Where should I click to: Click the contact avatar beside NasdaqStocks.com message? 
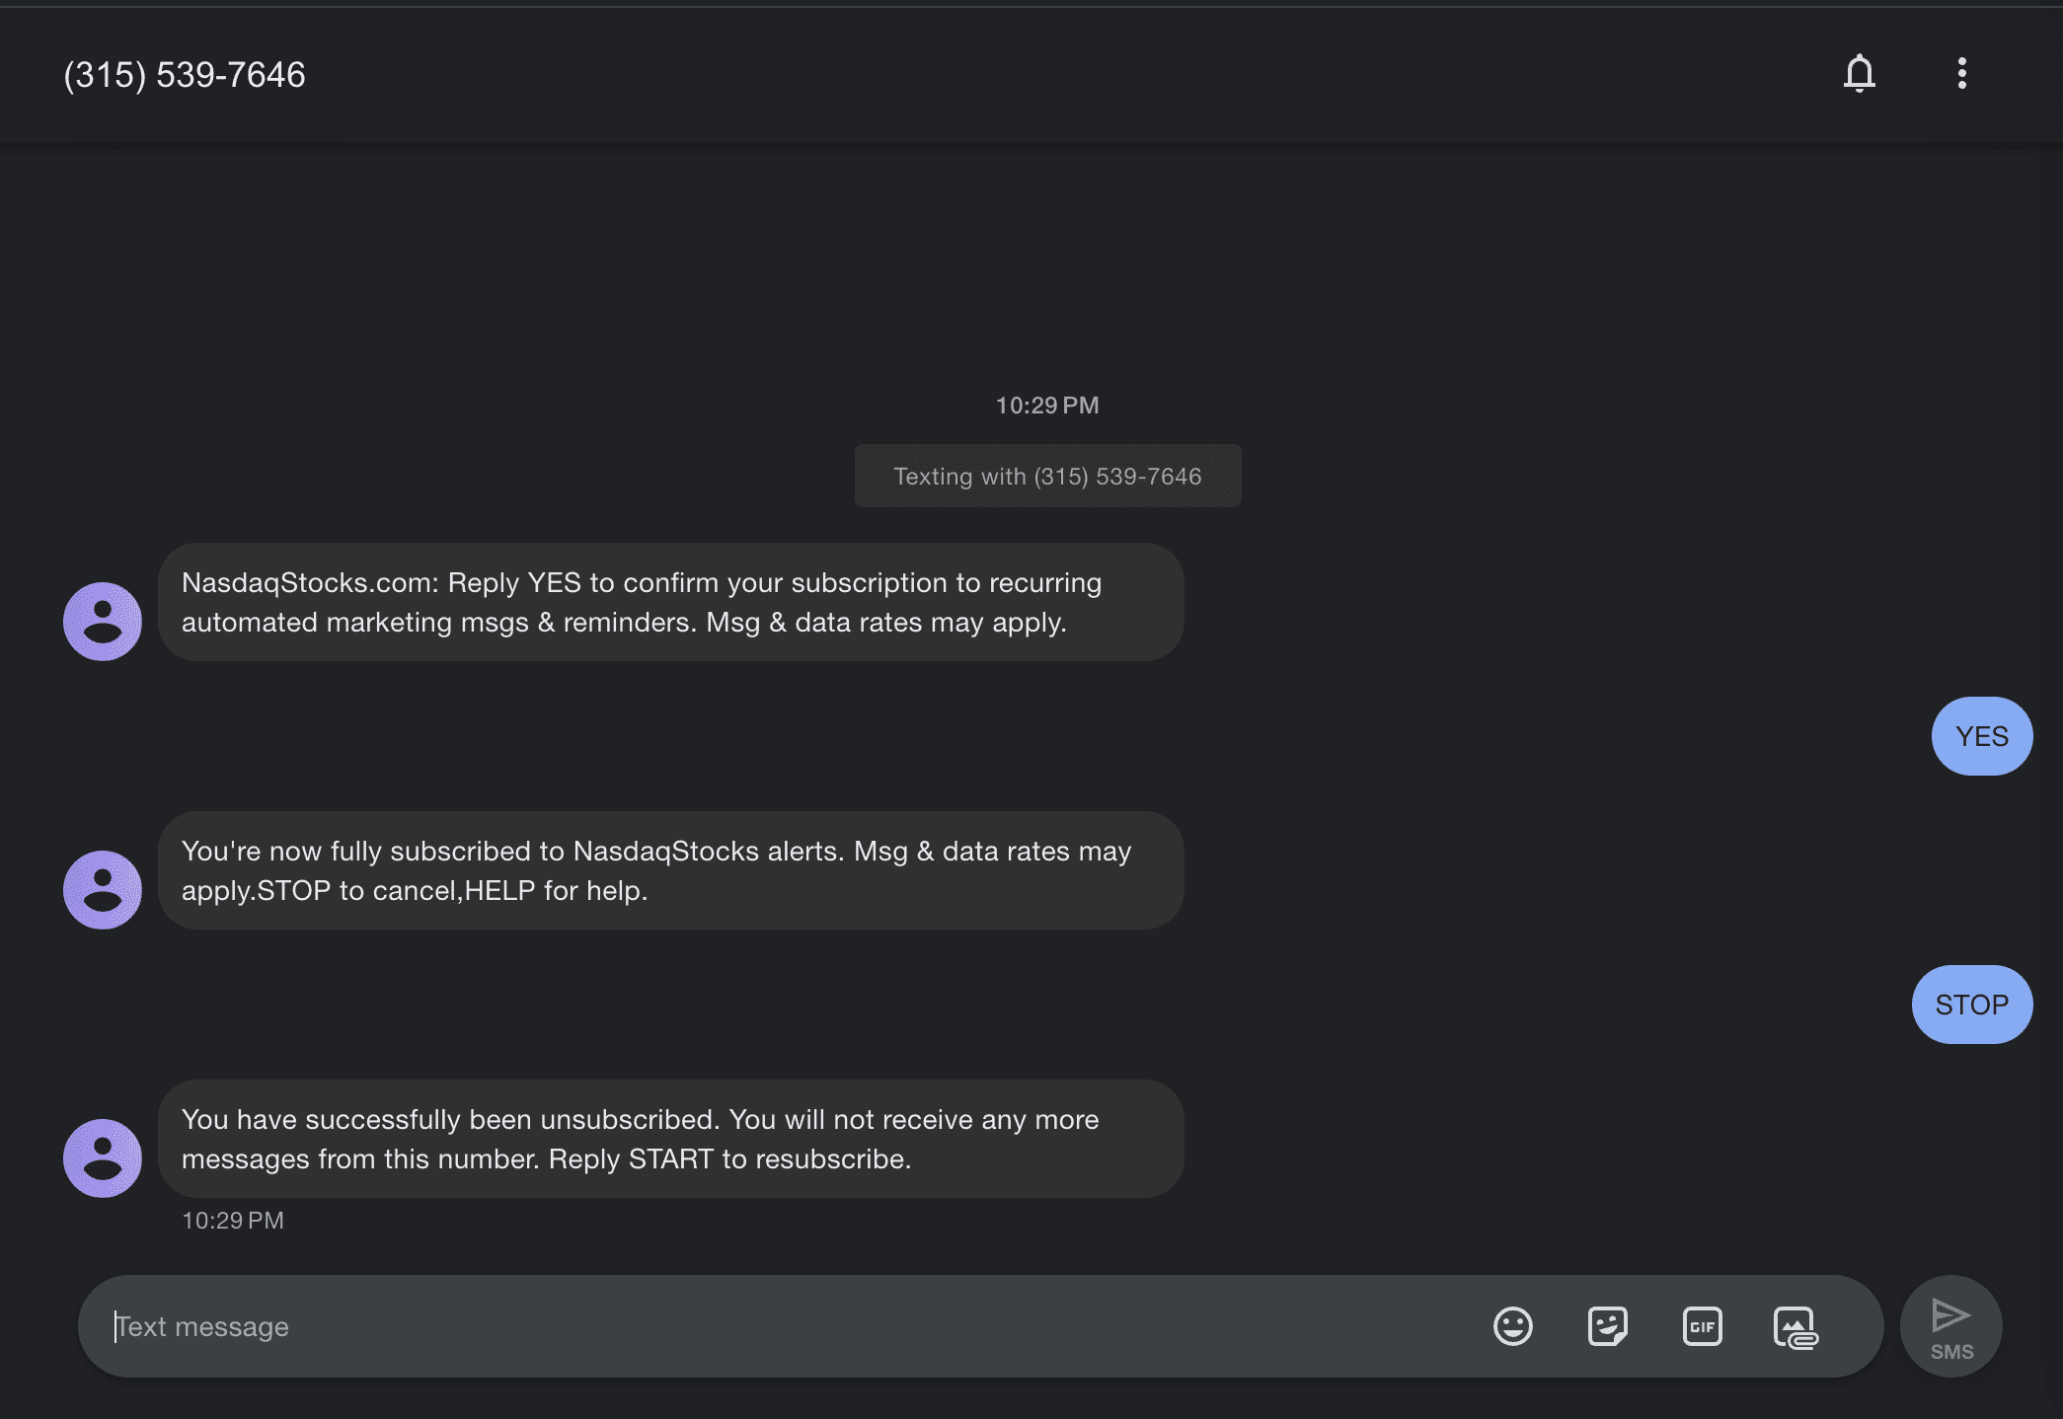pyautogui.click(x=103, y=622)
